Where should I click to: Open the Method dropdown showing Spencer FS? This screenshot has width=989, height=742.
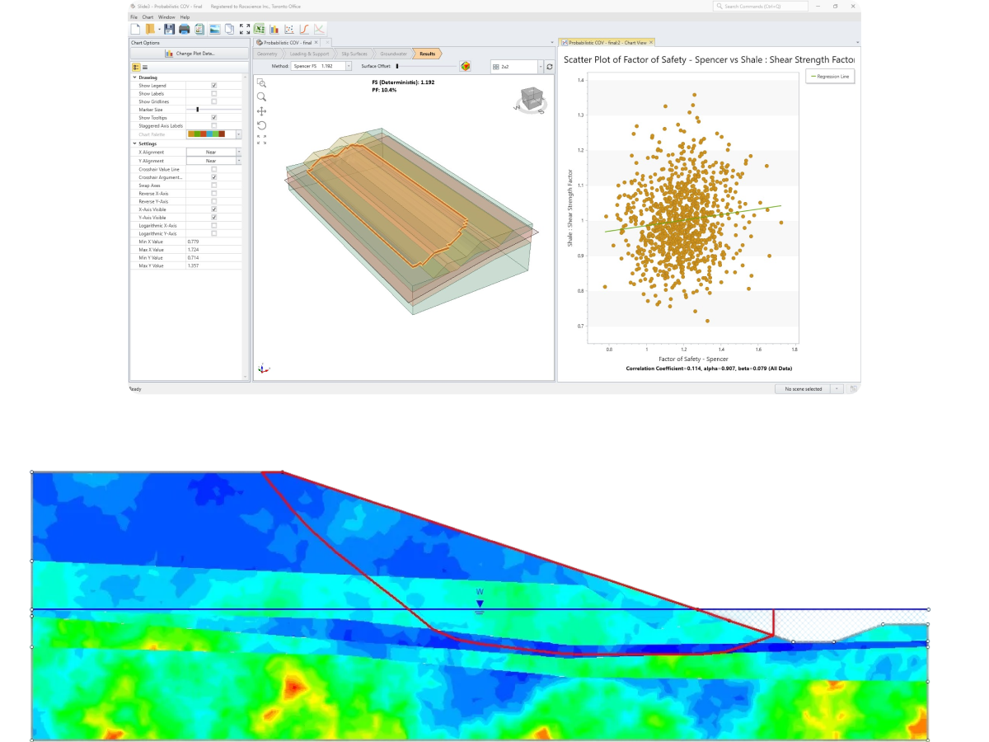[x=347, y=67]
